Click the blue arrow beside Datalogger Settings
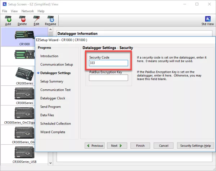The image size is (216, 171). 38,73
